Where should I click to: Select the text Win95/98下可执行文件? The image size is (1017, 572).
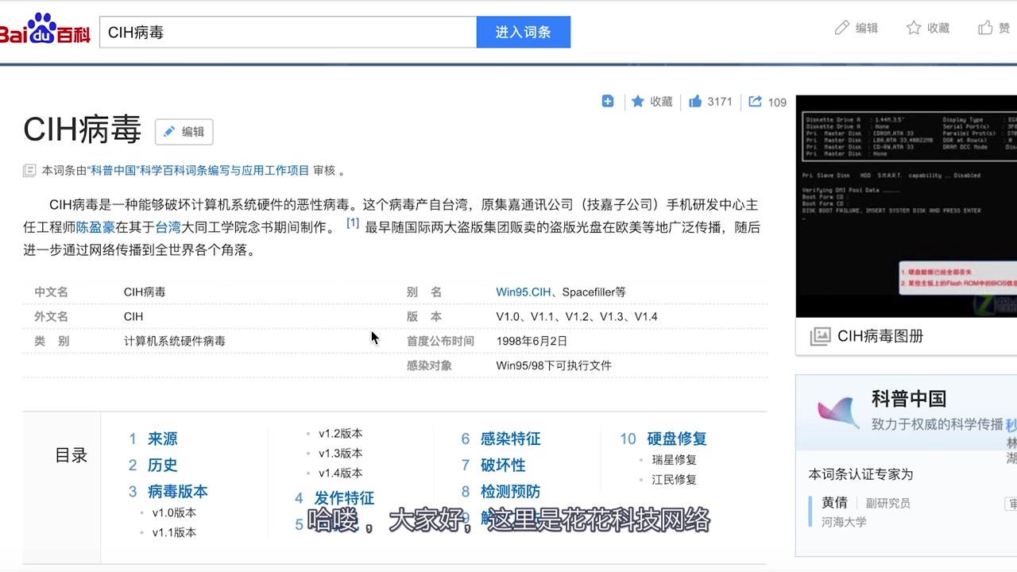coord(554,365)
